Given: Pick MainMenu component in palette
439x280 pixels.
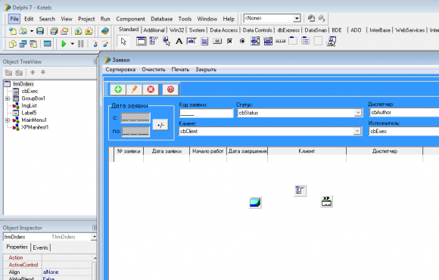Looking at the screenshot, I should pyautogui.click(x=154, y=42).
